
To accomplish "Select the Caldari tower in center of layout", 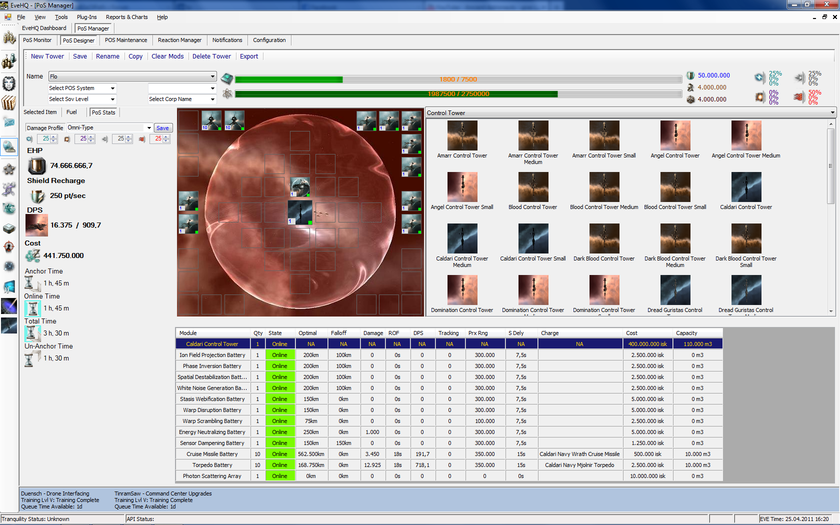I will pos(300,212).
